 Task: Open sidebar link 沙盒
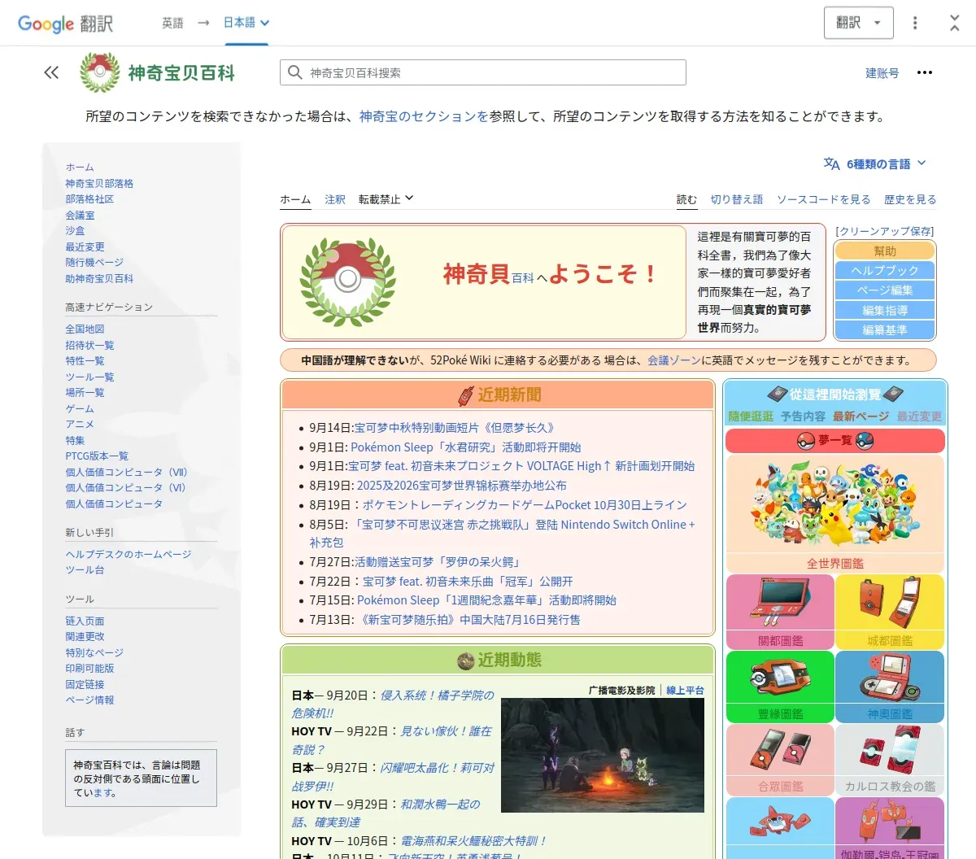tap(75, 231)
